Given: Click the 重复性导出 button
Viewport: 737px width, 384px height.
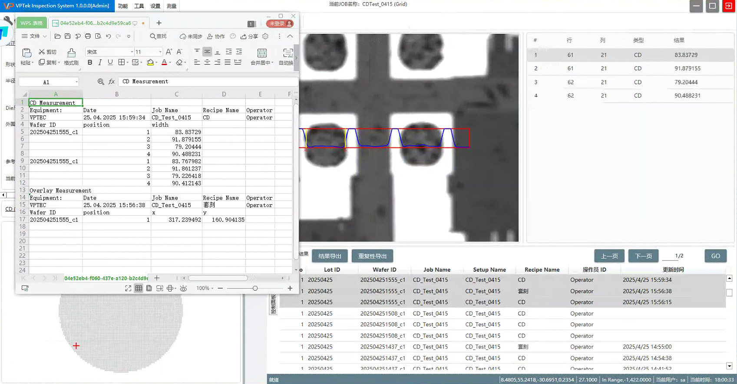Looking at the screenshot, I should coord(372,256).
